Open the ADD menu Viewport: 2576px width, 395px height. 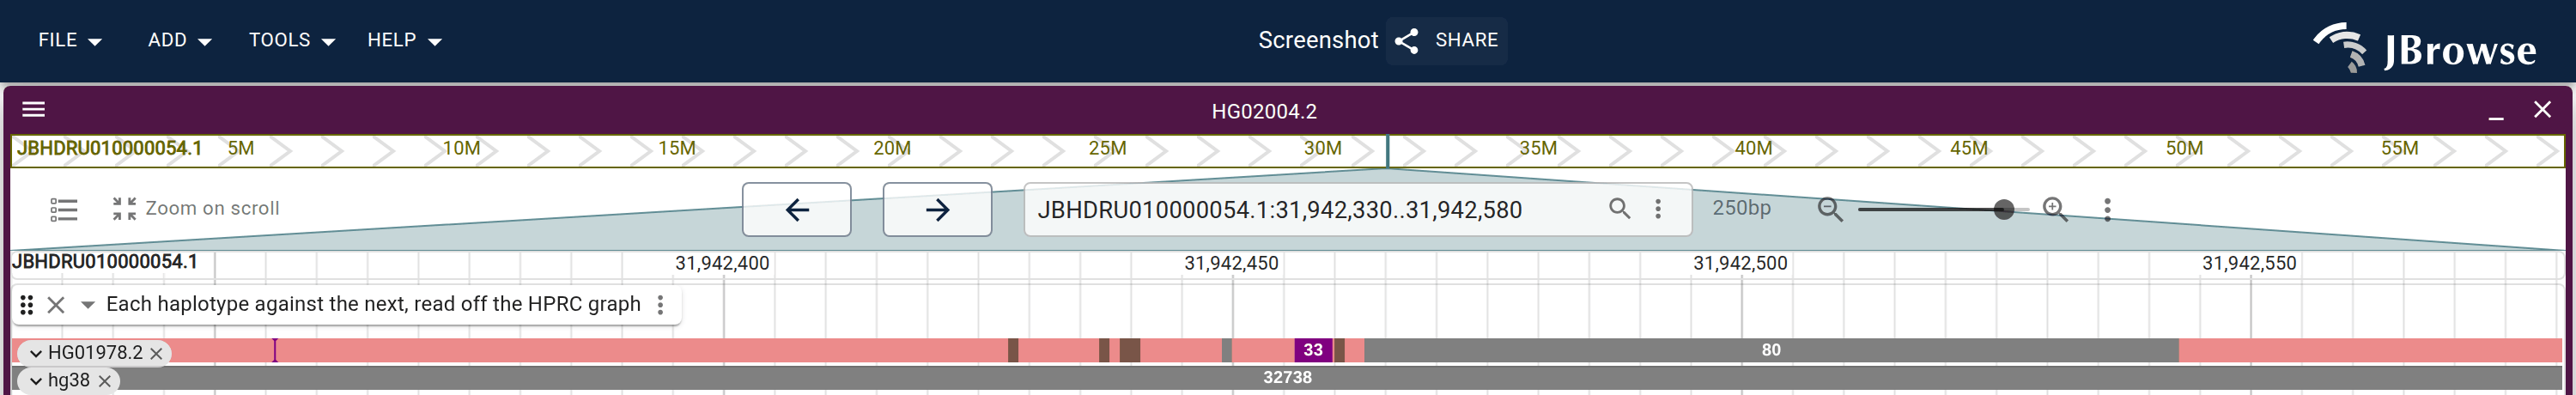coord(179,41)
